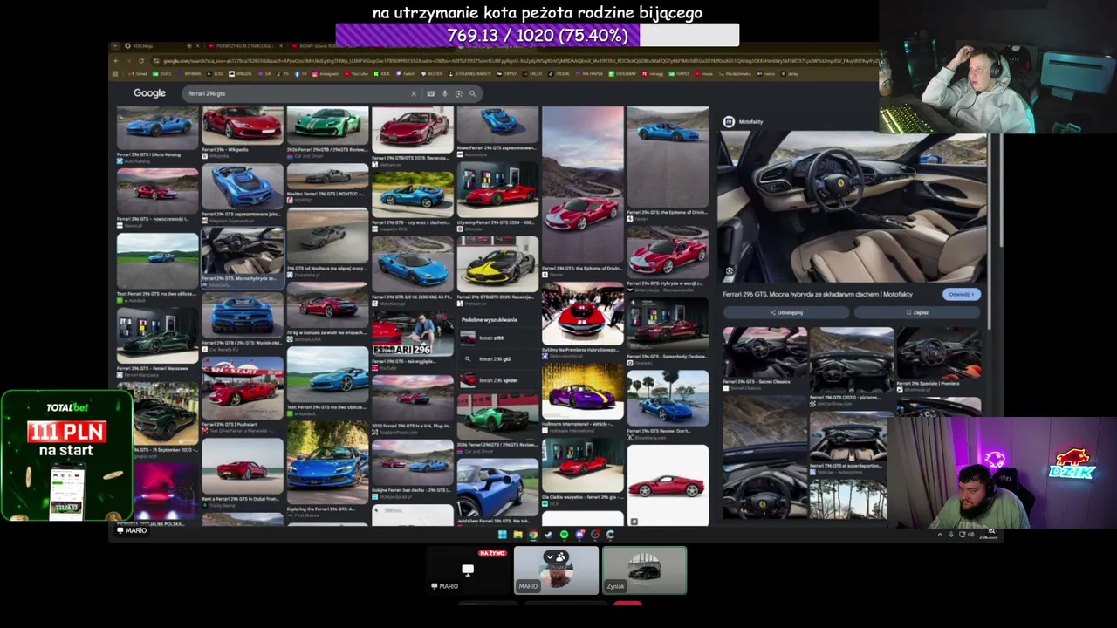
Task: Click the TOTALbet '111 PLN na start' banner
Action: [x=66, y=455]
